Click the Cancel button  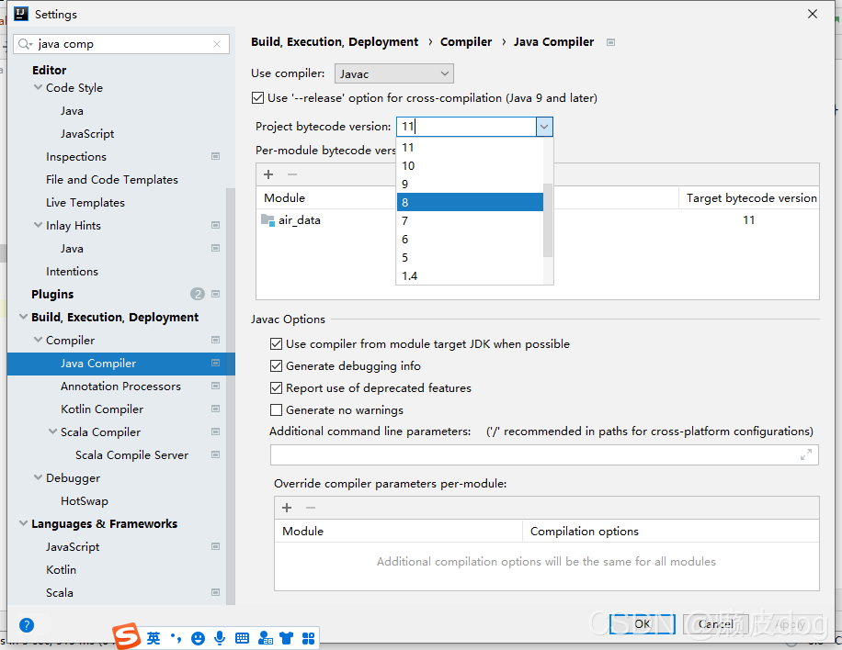point(715,623)
